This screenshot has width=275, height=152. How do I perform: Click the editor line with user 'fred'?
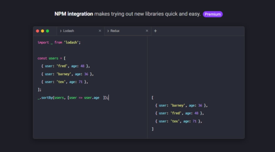tap(65, 66)
